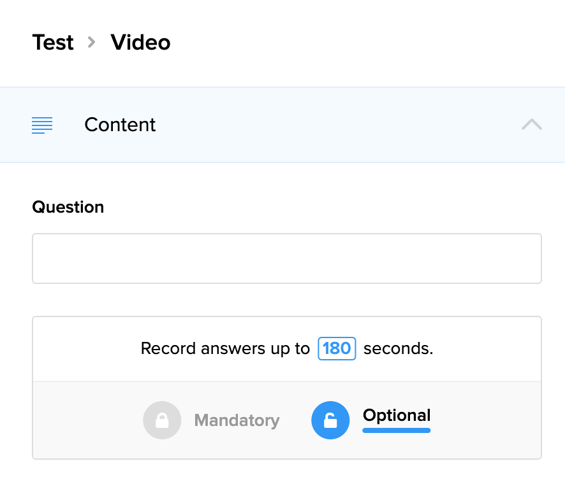Click into the Question text field
The width and height of the screenshot is (565, 489).
pyautogui.click(x=286, y=259)
